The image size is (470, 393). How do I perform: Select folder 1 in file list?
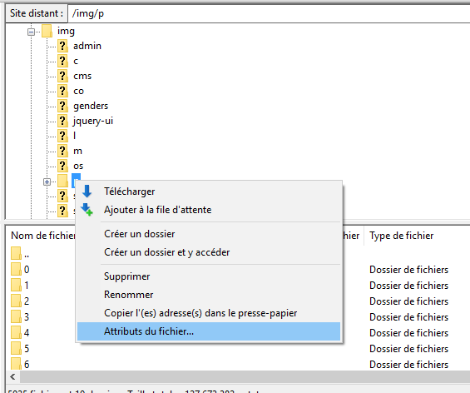coord(21,286)
